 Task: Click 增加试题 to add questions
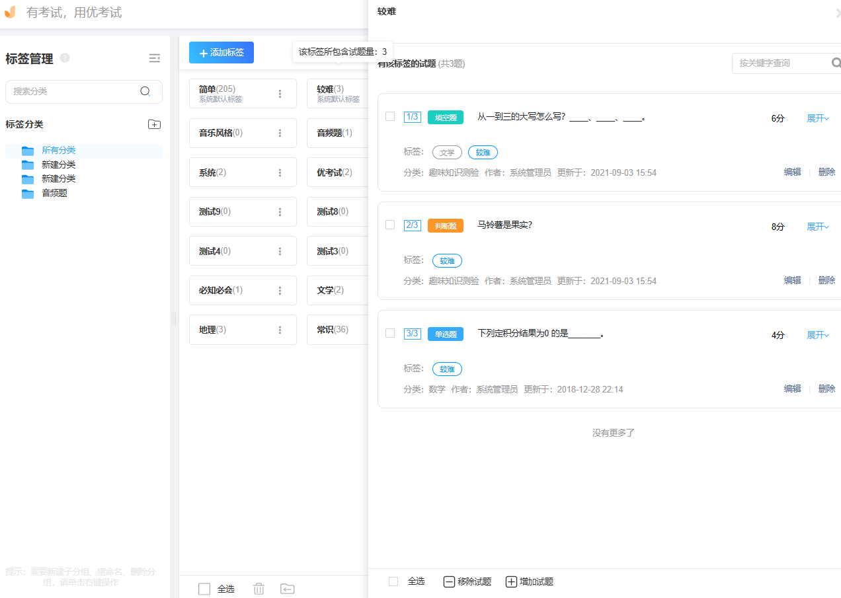click(531, 581)
